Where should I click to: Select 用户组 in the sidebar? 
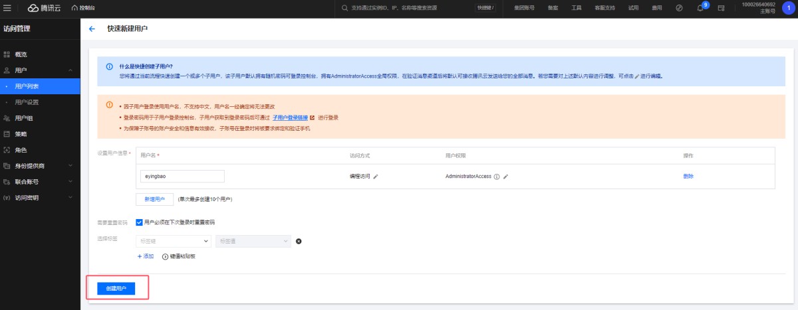pyautogui.click(x=24, y=117)
